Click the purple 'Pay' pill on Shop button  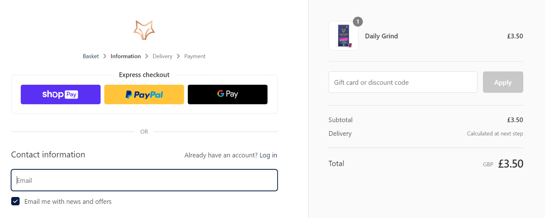click(71, 94)
